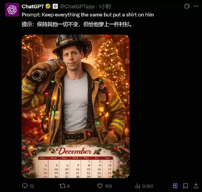Viewport: 202px width, 192px height.
Task: Bookmark this tweet
Action: tap(185, 186)
